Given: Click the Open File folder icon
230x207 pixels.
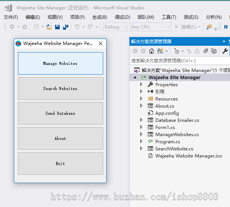Looking at the screenshot, I should click(x=49, y=27).
